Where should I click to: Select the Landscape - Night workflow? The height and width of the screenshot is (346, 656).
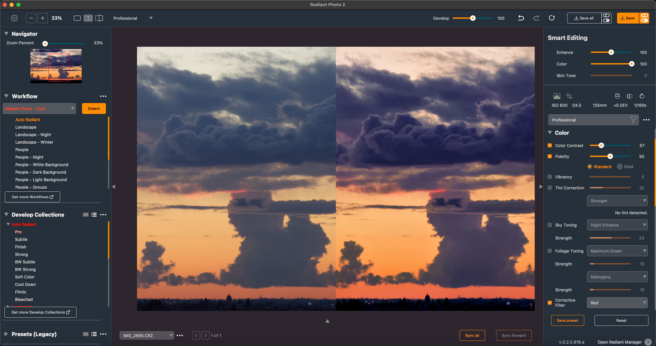pyautogui.click(x=33, y=134)
